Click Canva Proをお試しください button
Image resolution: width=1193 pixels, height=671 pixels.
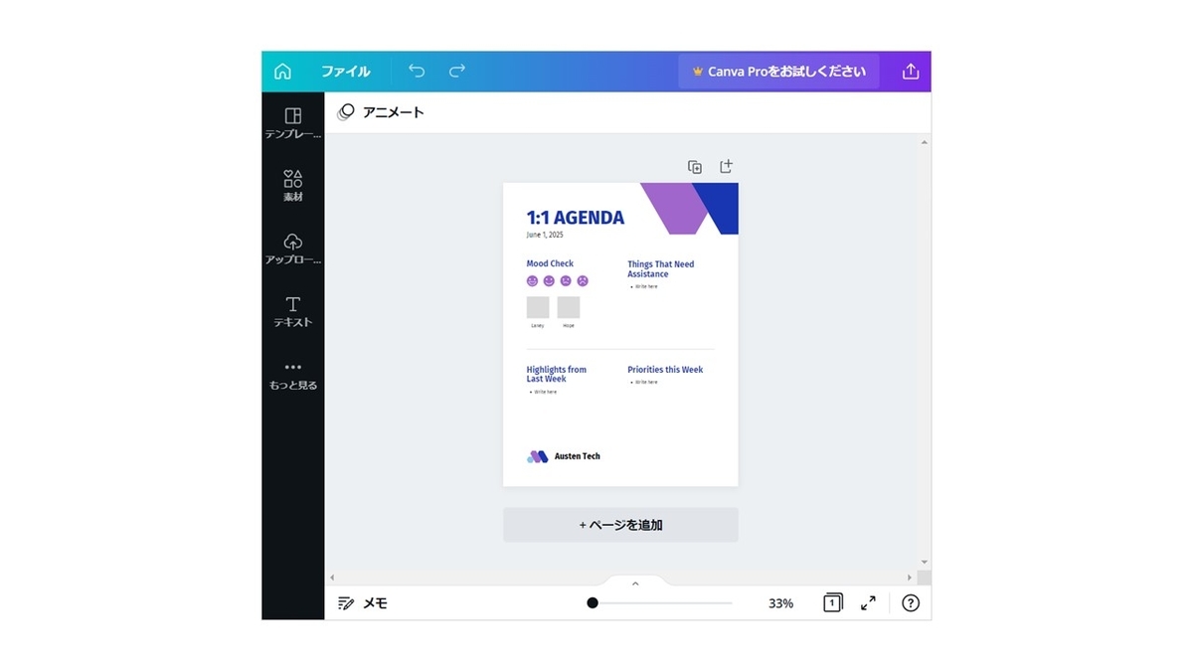click(779, 72)
